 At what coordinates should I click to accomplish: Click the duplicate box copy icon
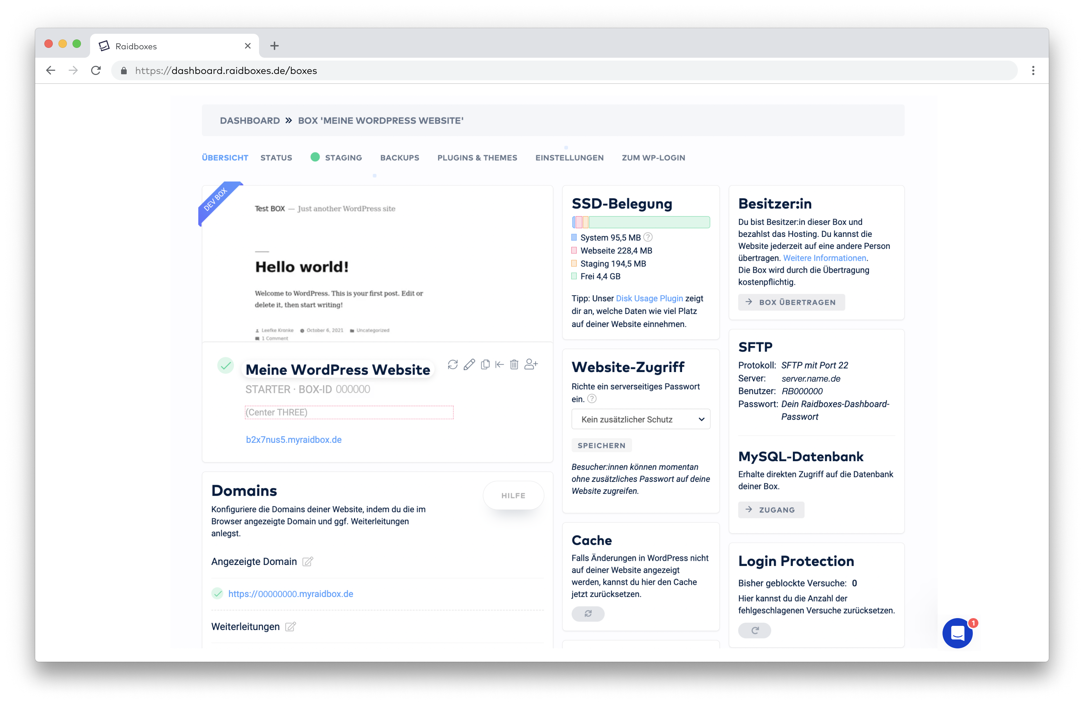pyautogui.click(x=485, y=365)
